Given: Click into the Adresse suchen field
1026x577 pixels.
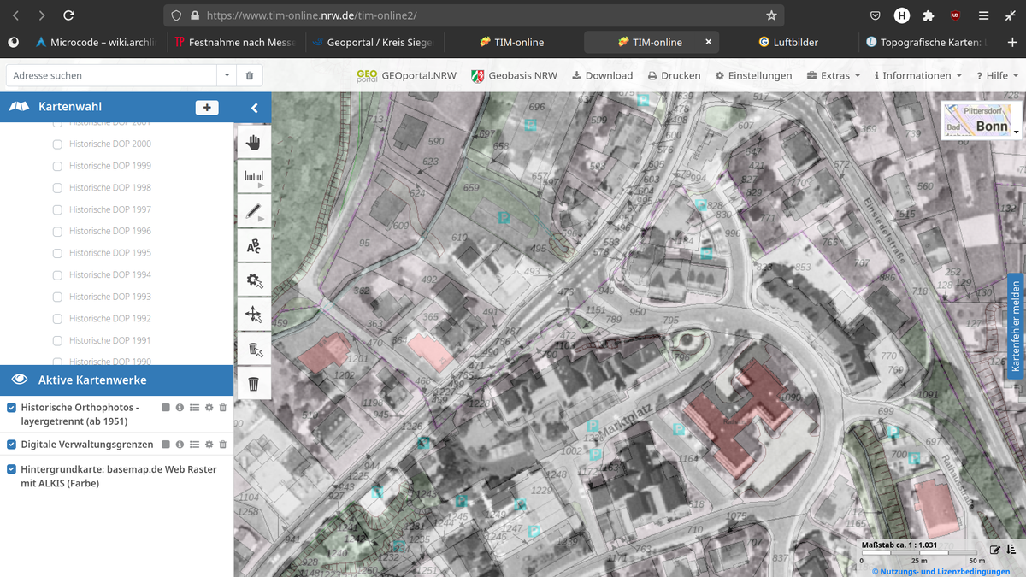Looking at the screenshot, I should click(x=111, y=75).
